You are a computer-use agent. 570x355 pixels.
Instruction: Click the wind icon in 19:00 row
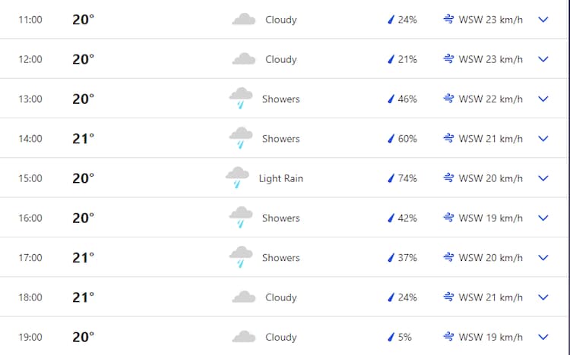pos(448,337)
